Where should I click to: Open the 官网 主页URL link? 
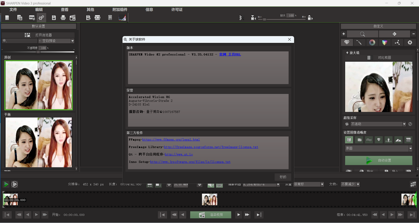click(x=230, y=55)
